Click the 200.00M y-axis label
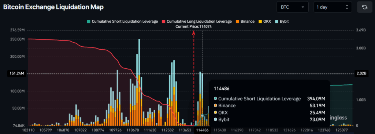This screenshot has height=134, width=375. point(18,57)
